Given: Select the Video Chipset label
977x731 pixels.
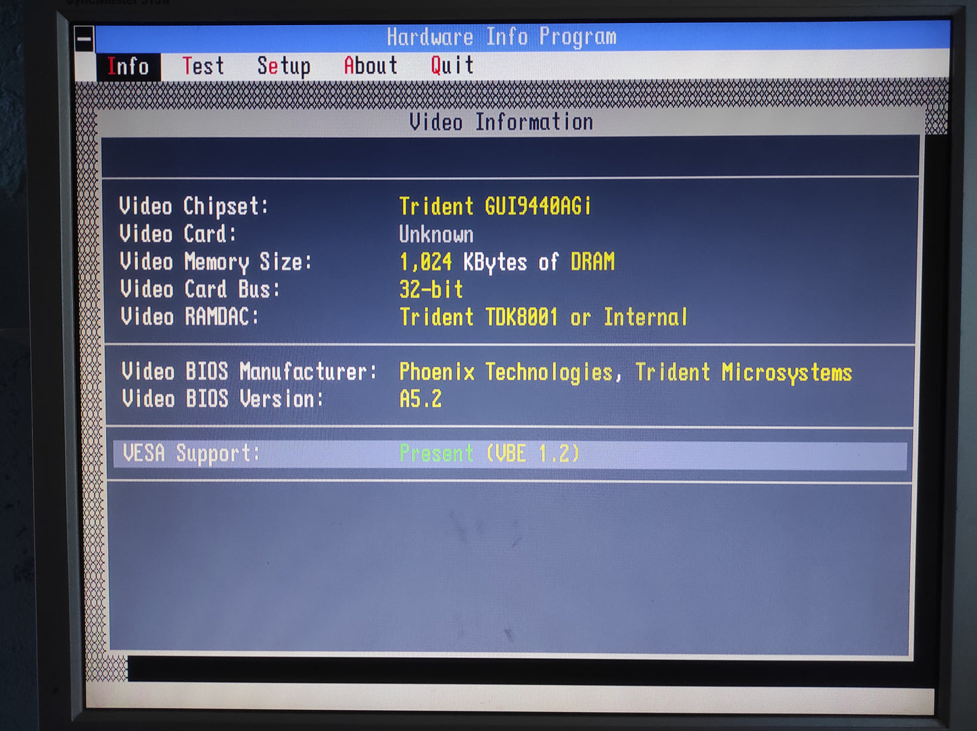Looking at the screenshot, I should pos(194,206).
